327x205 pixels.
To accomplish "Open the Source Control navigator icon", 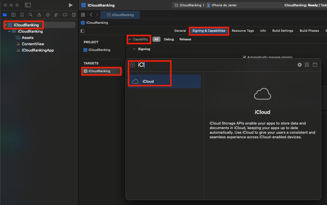I will pyautogui.click(x=13, y=15).
